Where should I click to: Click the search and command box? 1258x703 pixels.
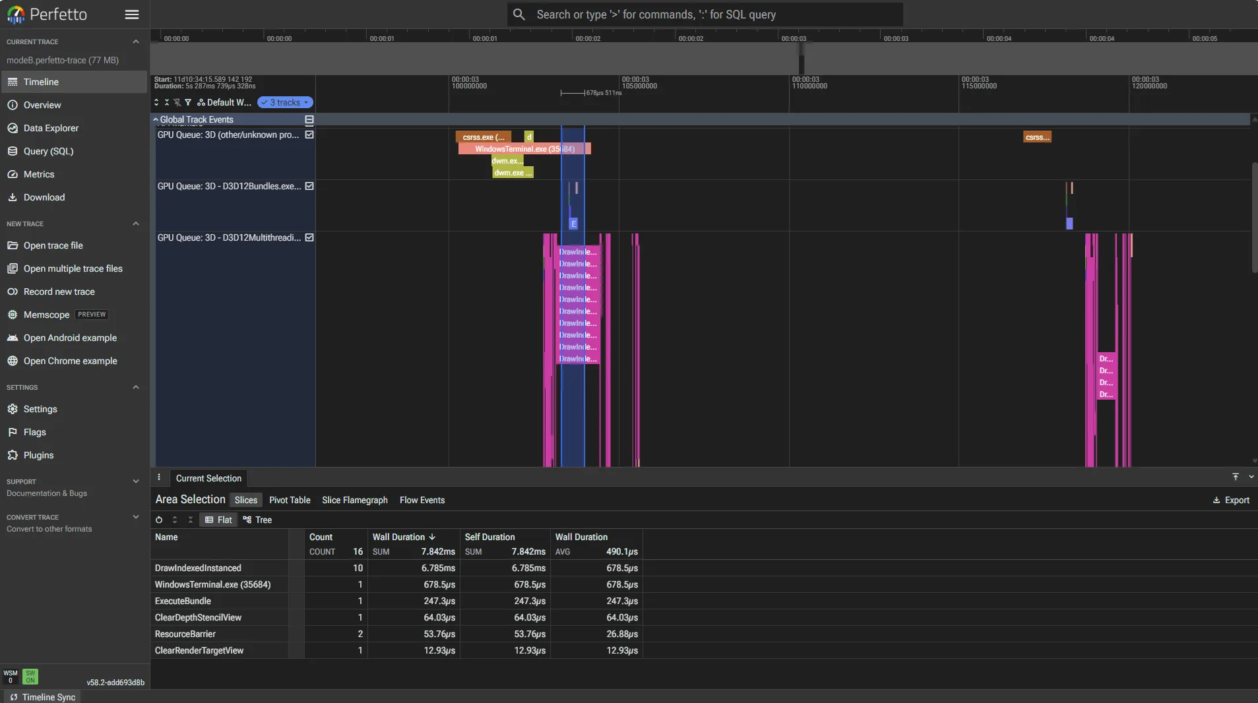pos(705,15)
